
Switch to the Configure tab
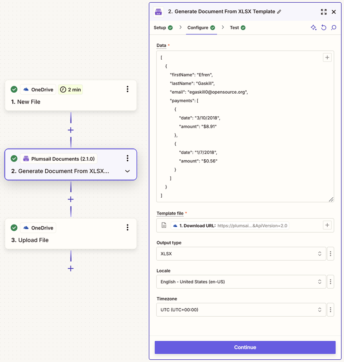pos(201,28)
